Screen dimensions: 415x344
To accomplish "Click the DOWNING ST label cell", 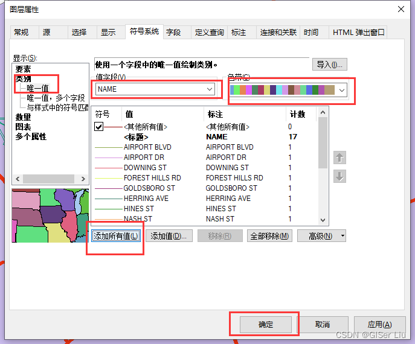I will [227, 168].
